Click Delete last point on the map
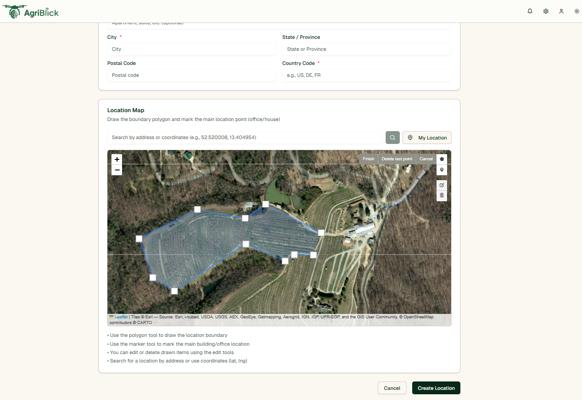The width and height of the screenshot is (582, 400). (x=397, y=158)
